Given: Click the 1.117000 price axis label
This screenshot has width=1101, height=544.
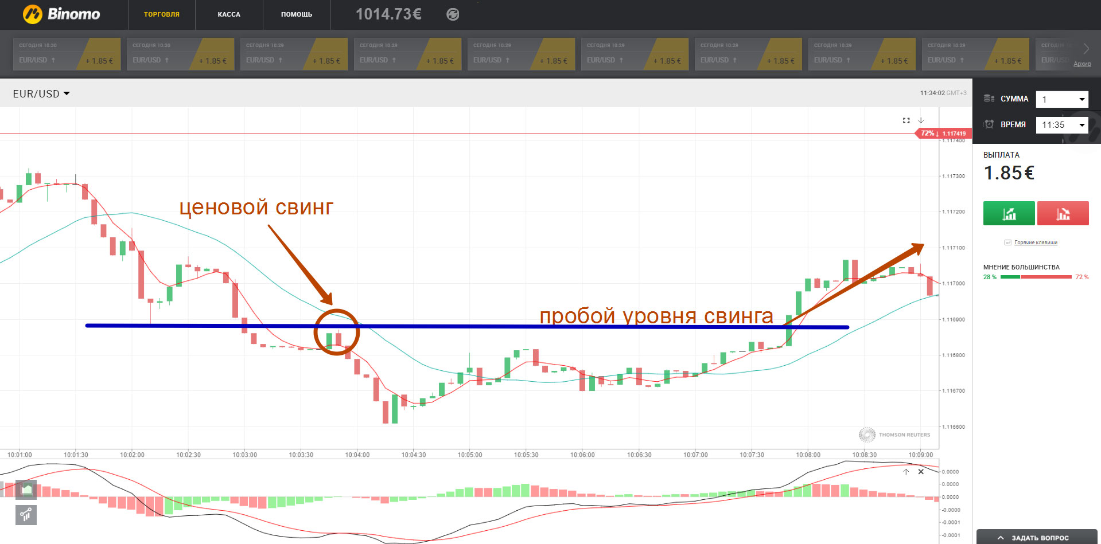Looking at the screenshot, I should [x=954, y=283].
